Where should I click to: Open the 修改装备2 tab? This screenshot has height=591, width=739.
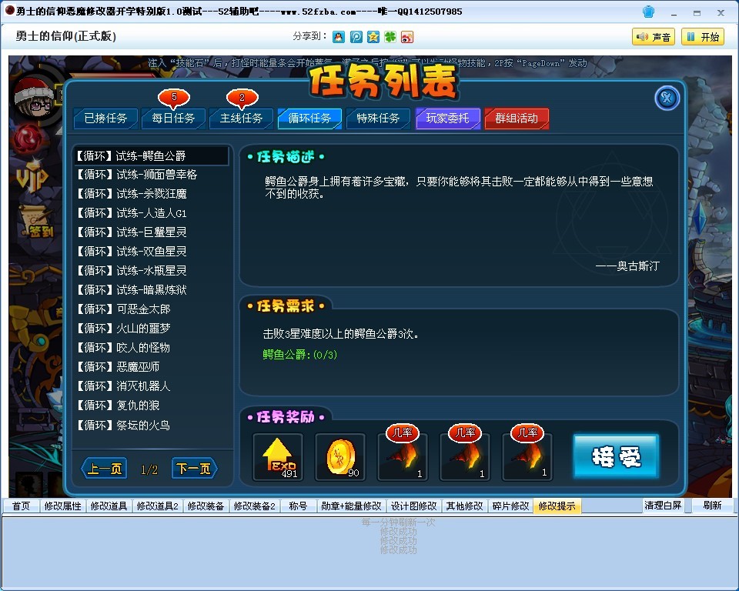tap(255, 506)
